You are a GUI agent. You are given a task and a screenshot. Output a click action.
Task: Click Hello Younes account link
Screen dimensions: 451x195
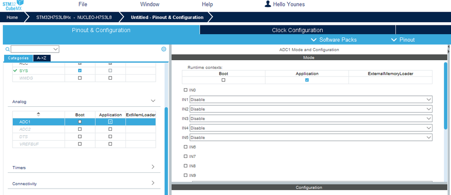(x=289, y=5)
